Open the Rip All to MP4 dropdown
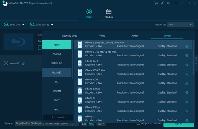This screenshot has height=129, width=198. pyautogui.click(x=180, y=25)
